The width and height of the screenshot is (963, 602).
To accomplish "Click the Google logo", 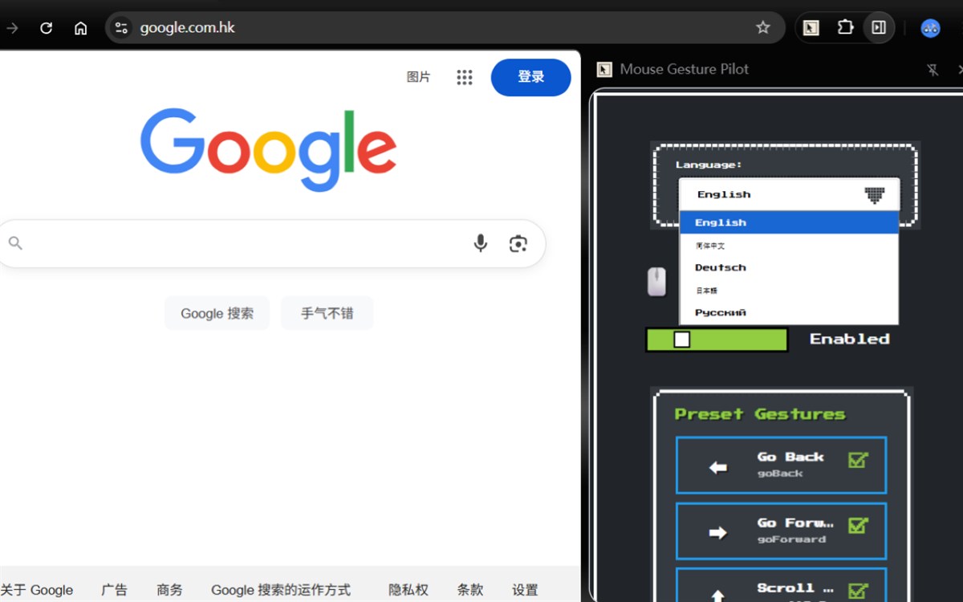I will click(269, 150).
